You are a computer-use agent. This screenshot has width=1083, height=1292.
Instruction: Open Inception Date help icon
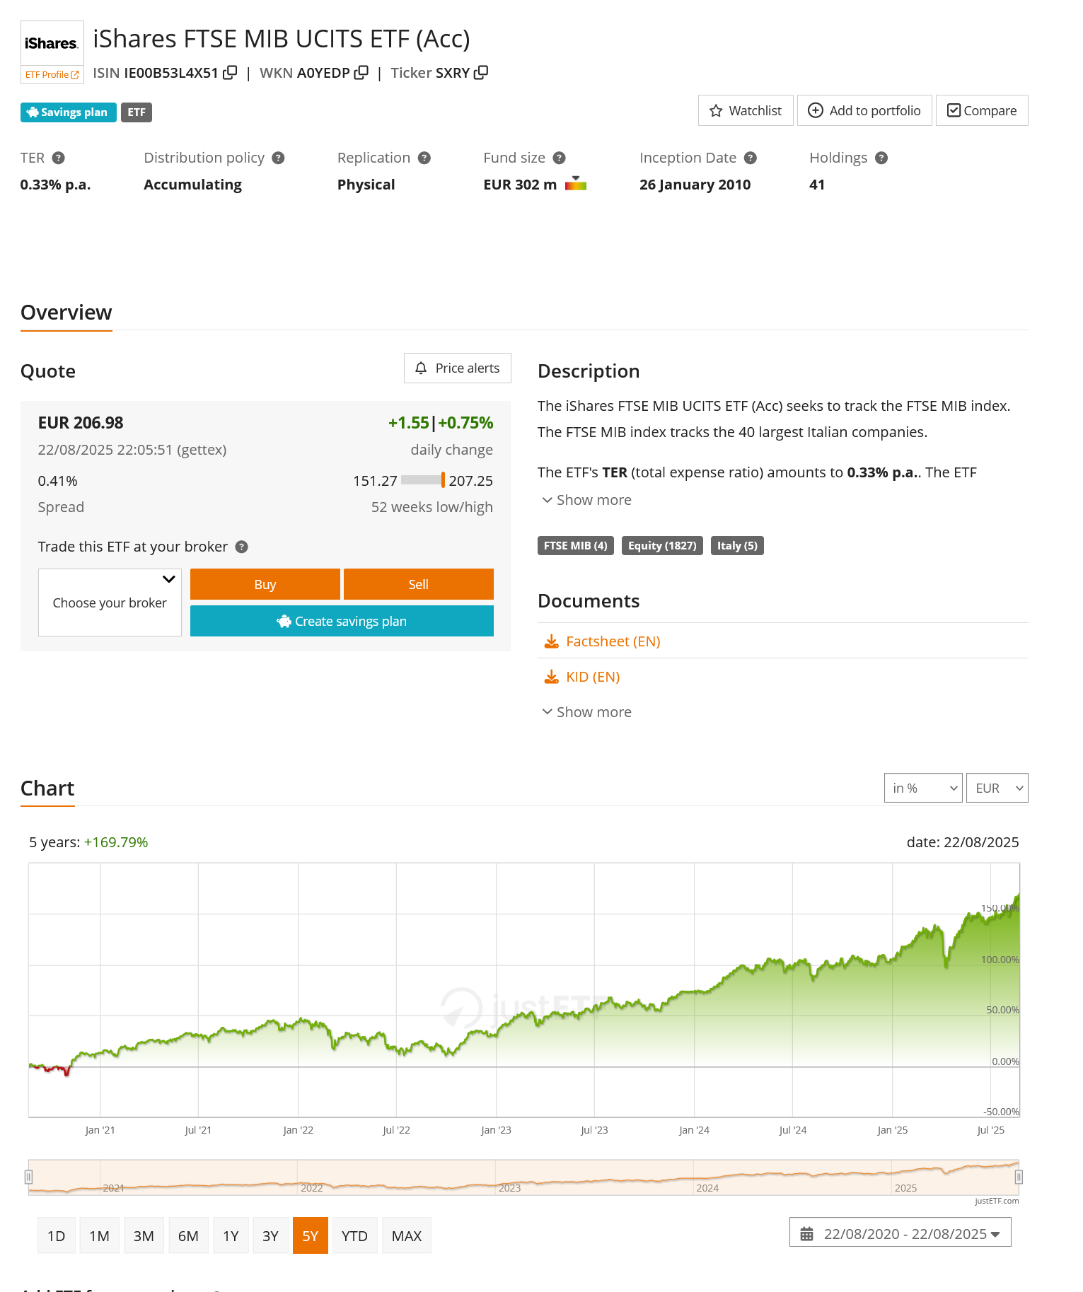pyautogui.click(x=751, y=158)
